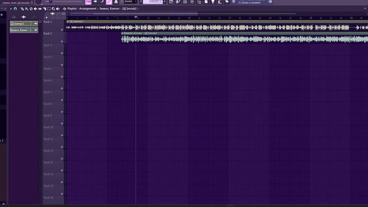Open the browser toolbar icon
Screen dimensions: 368x207
click(x=200, y=2)
